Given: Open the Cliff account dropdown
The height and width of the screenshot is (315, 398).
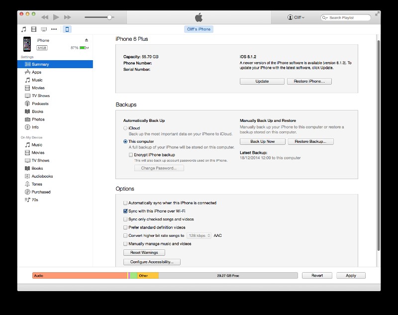Looking at the screenshot, I should (x=295, y=16).
